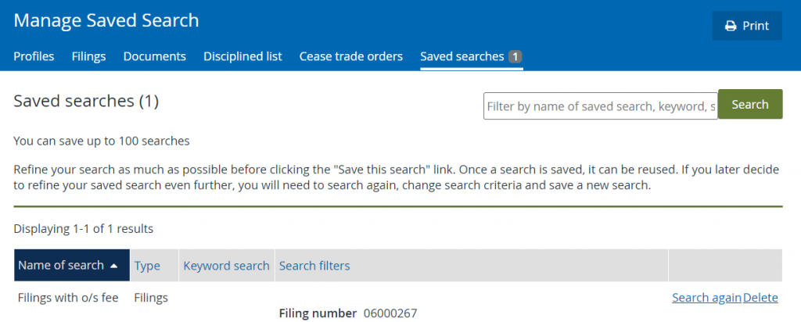
Task: Click the sort arrow on Name of search
Action: pos(113,266)
